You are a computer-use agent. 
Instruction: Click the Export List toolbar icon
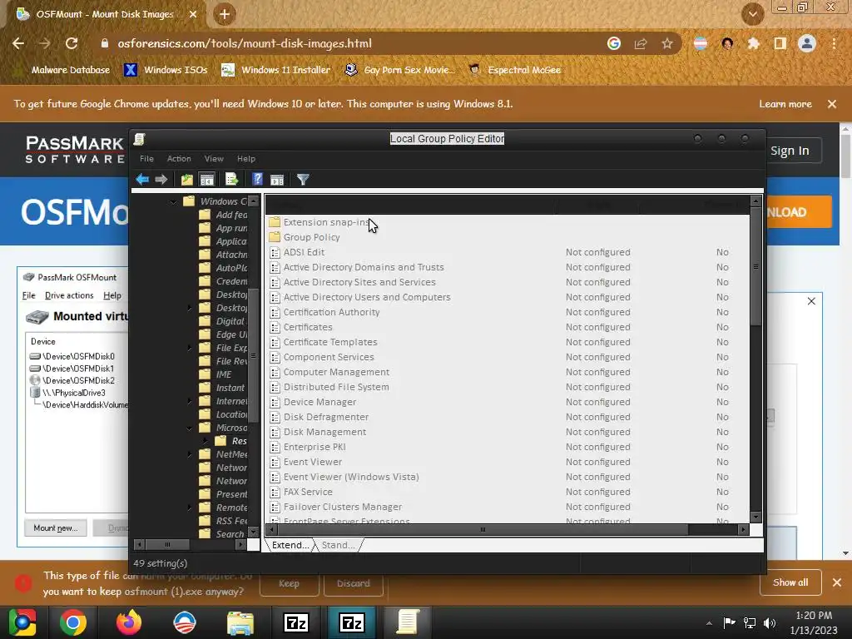click(x=232, y=180)
